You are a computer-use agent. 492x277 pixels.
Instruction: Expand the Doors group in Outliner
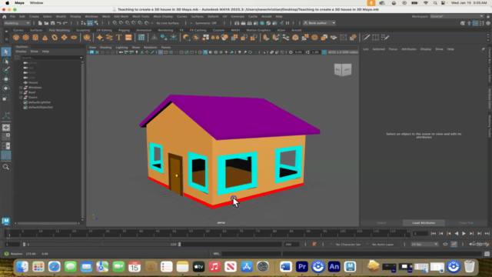(x=21, y=98)
